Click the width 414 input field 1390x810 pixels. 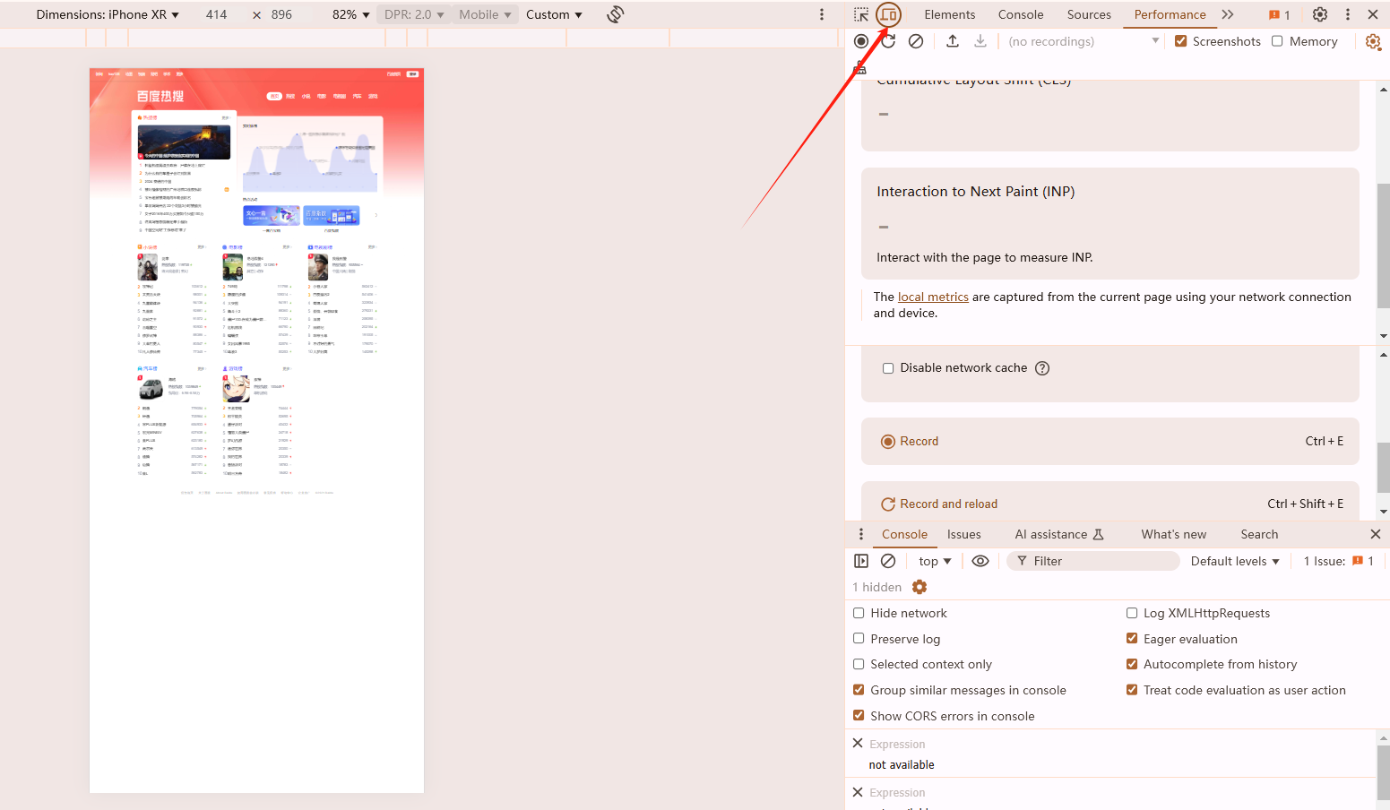pyautogui.click(x=216, y=14)
